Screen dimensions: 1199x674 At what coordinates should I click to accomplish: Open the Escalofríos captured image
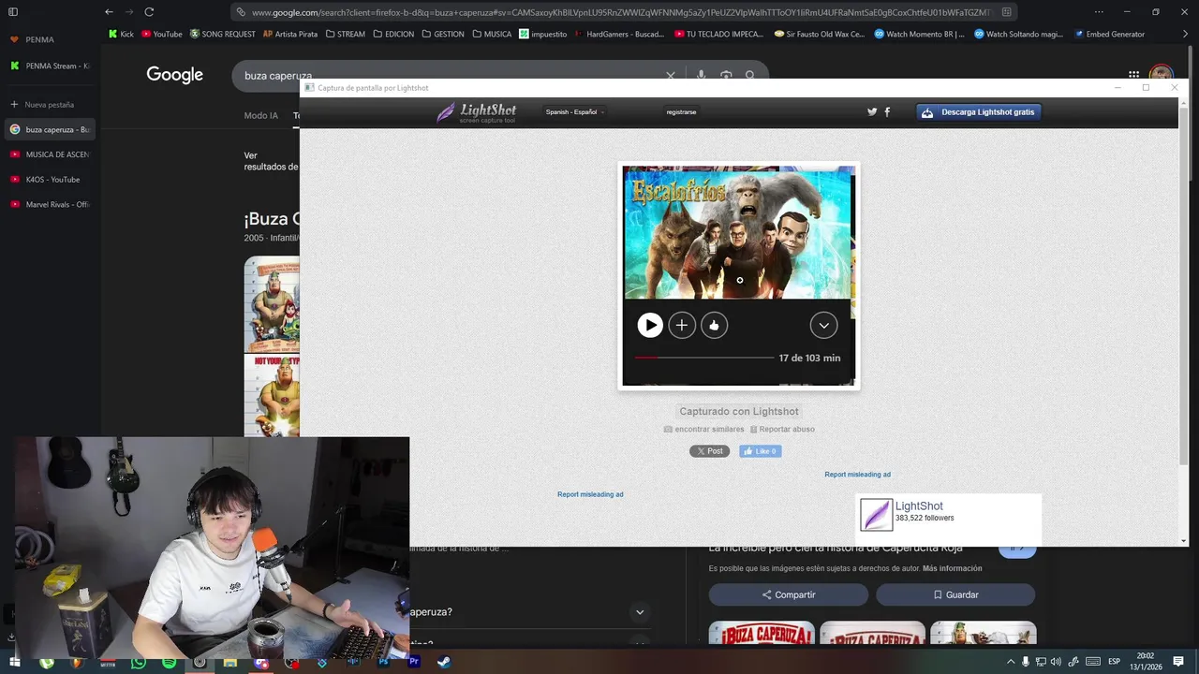738,276
